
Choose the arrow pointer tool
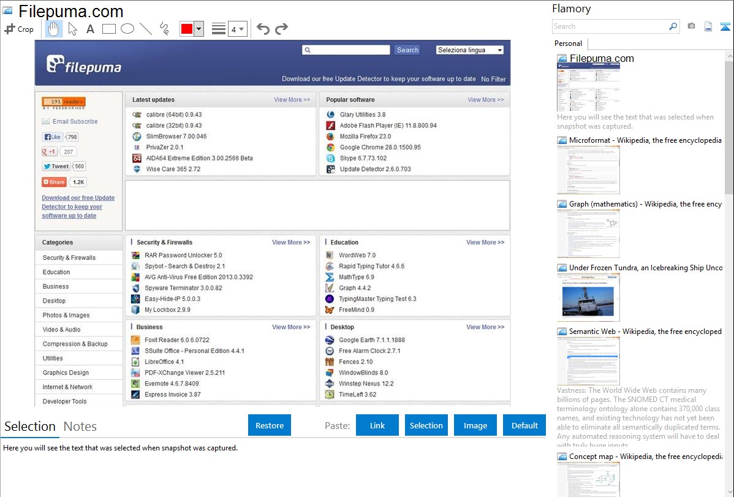72,29
